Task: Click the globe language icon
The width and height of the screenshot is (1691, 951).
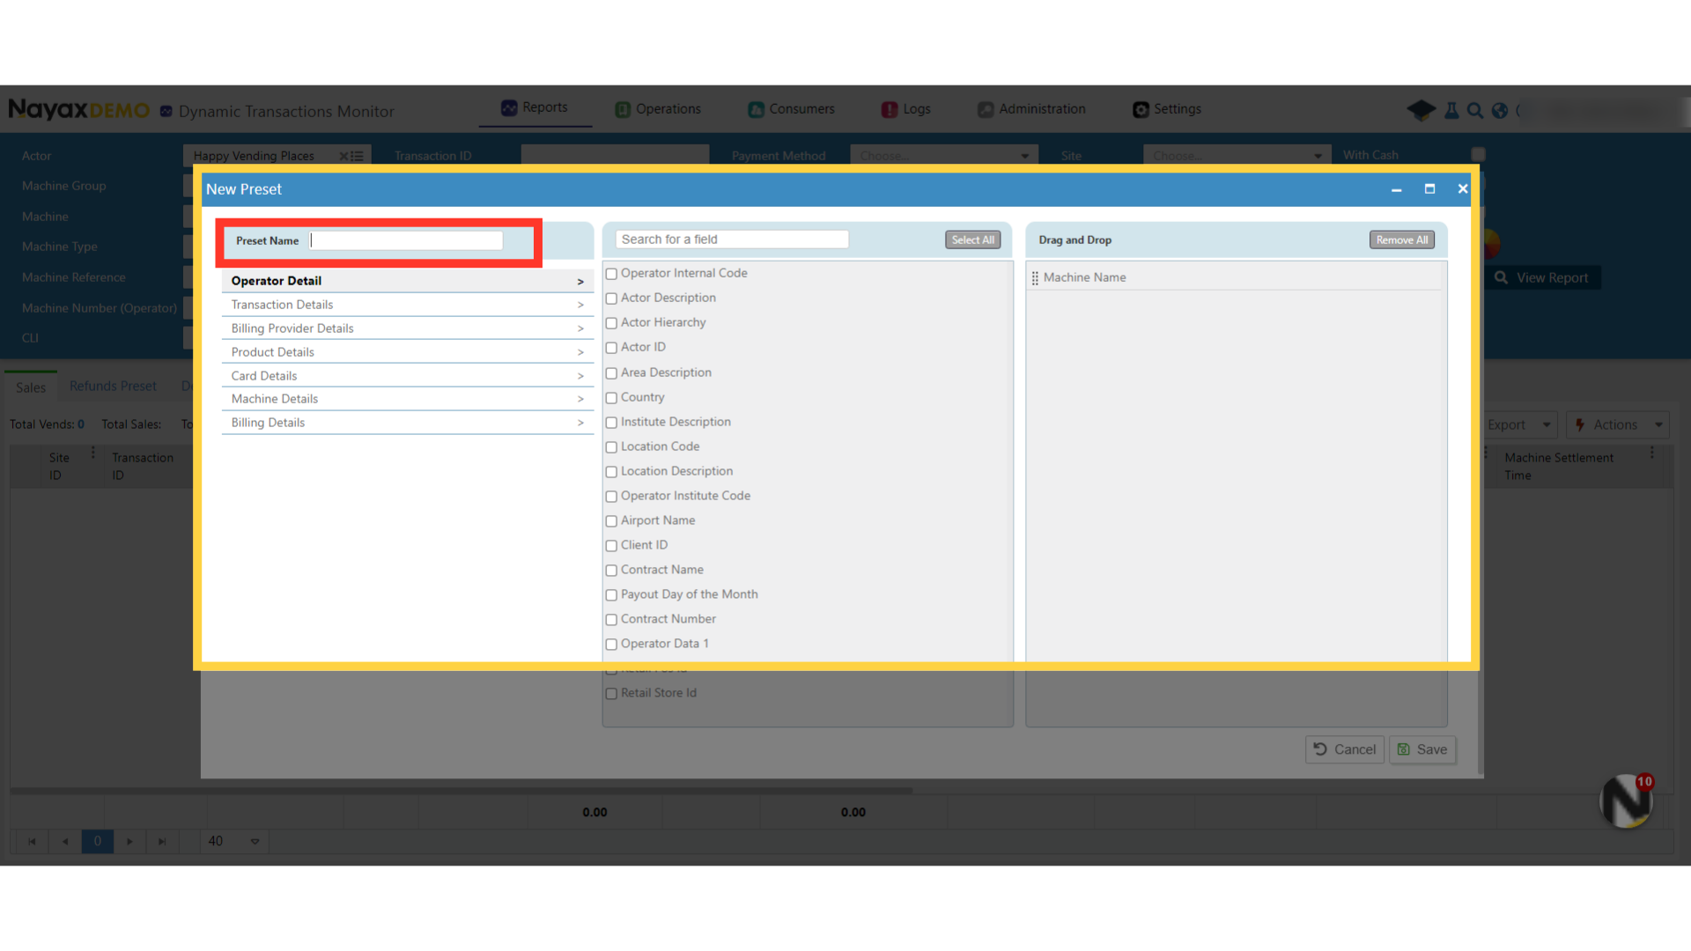Action: 1499,110
